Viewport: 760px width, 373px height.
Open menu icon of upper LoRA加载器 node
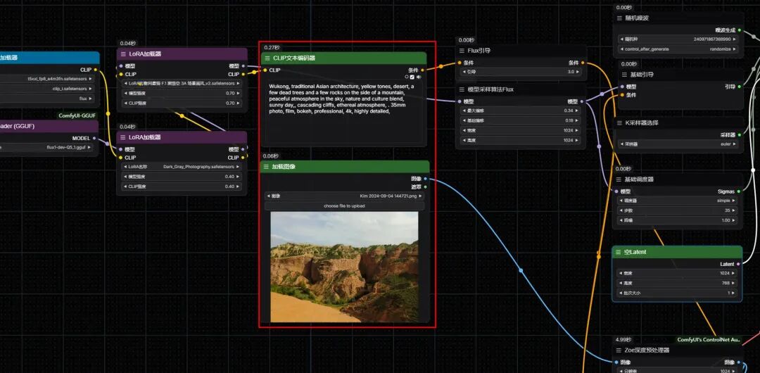(123, 54)
